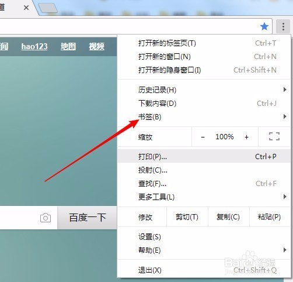This screenshot has height=282, width=293.
Task: Open the three-dot Chrome menu button
Action: click(283, 26)
